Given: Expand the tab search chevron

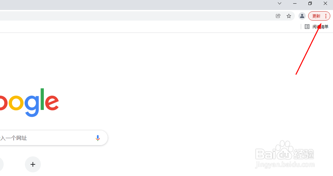Looking at the screenshot, I should [x=280, y=3].
